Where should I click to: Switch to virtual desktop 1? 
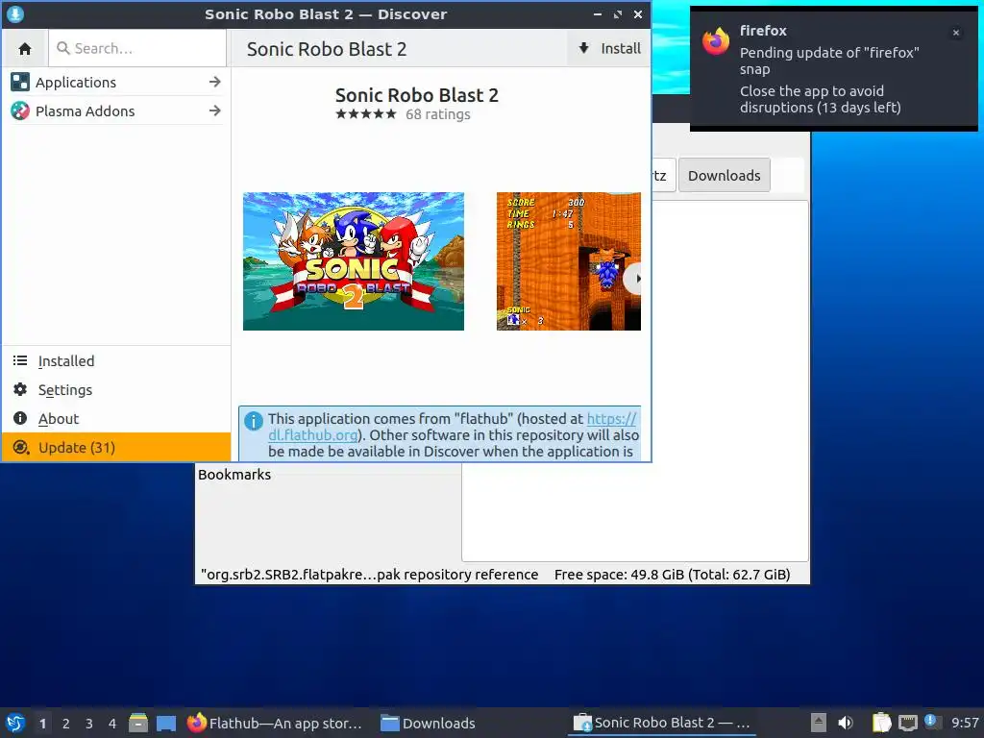pyautogui.click(x=42, y=724)
